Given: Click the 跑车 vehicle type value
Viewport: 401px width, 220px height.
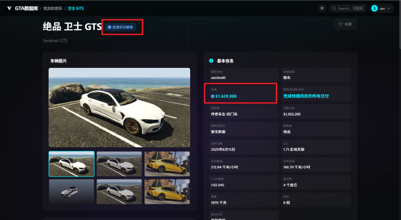Looking at the screenshot, I should click(287, 78).
